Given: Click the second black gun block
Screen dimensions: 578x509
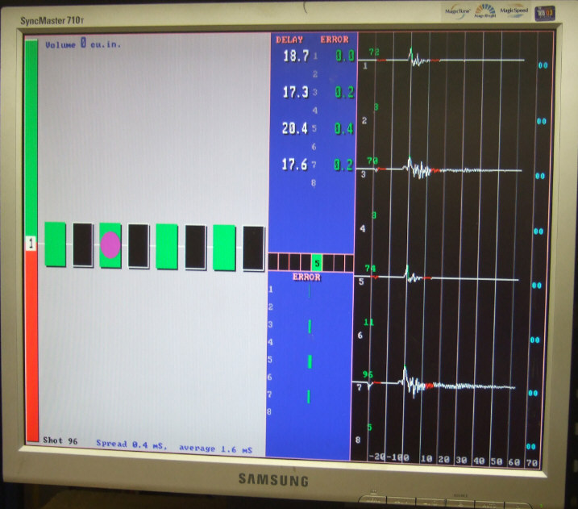Looking at the screenshot, I should (139, 245).
